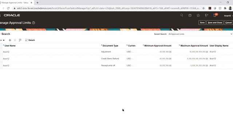The height and width of the screenshot is (131, 233).
Task: Select the Arun12 user name in Adjustment row
Action: [x=6, y=52]
